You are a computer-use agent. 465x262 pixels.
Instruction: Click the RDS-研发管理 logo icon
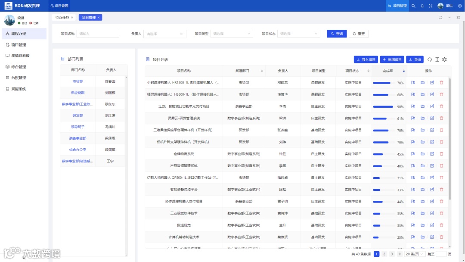(x=8, y=6)
